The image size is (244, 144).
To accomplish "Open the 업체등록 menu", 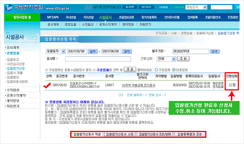I will pos(192,17).
